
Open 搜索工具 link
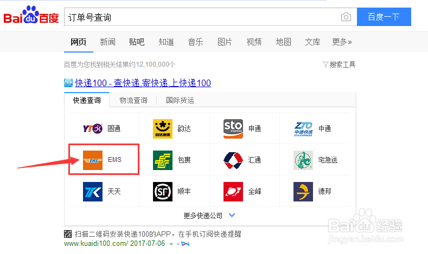point(342,64)
